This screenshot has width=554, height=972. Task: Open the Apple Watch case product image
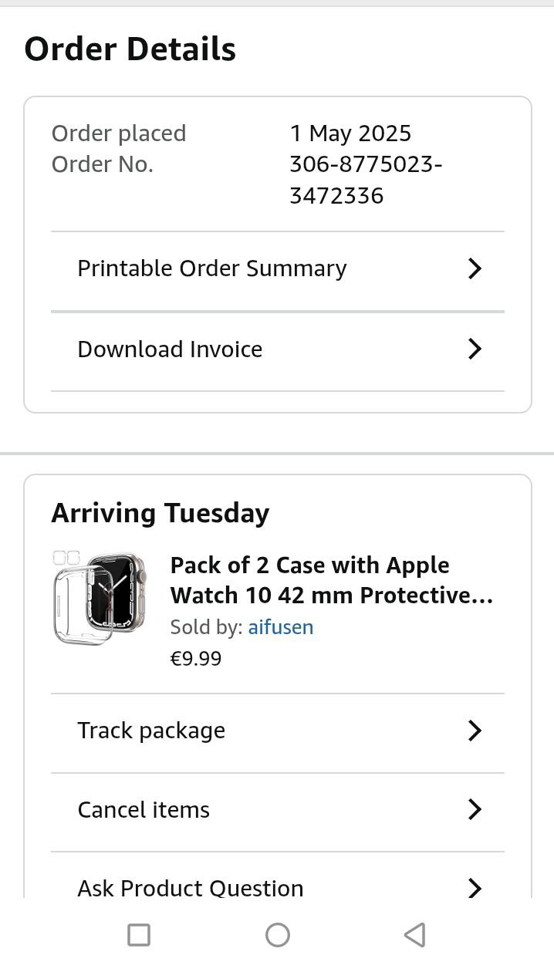(100, 597)
